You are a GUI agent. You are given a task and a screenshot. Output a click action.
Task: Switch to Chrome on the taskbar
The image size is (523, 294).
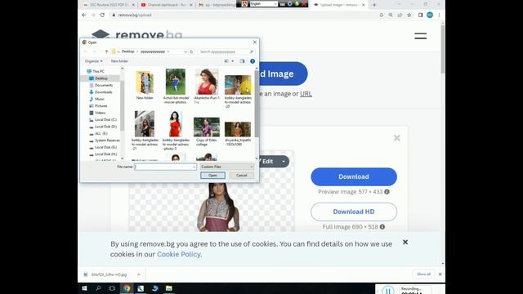pos(127,288)
